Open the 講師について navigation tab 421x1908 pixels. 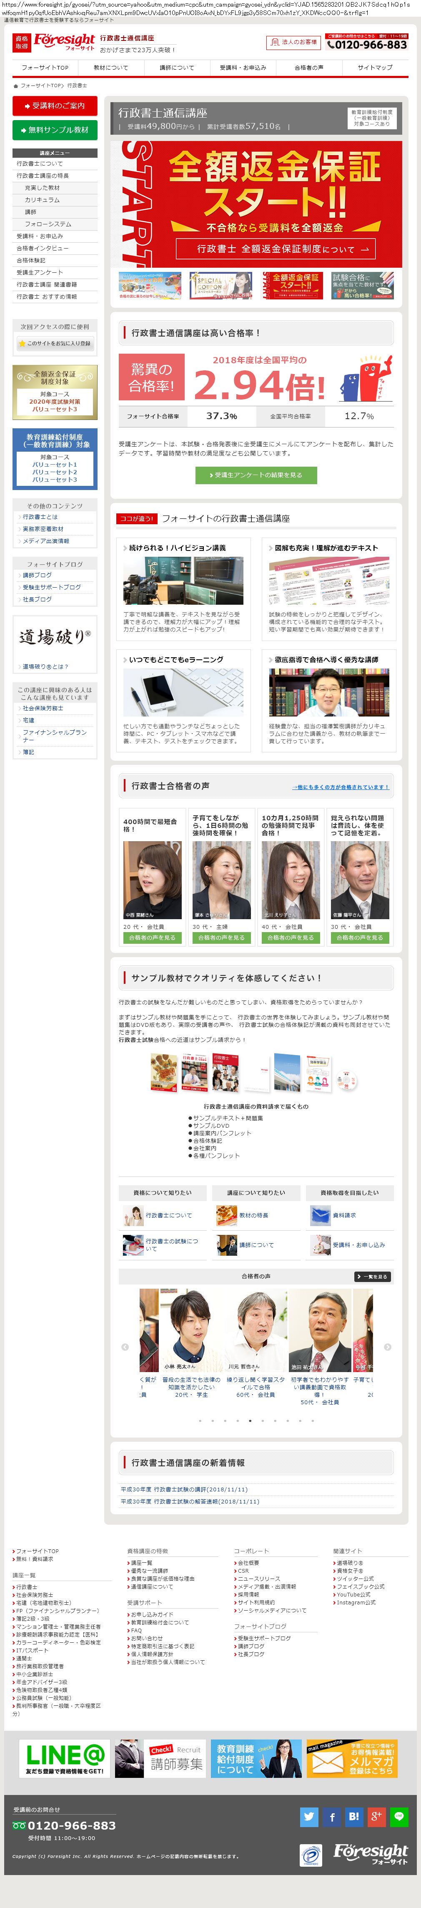tap(177, 68)
